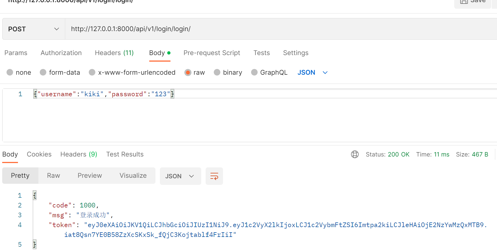Screen dimensions: 497x250
Task: Click the Status 200 OK indicator
Action: point(388,154)
